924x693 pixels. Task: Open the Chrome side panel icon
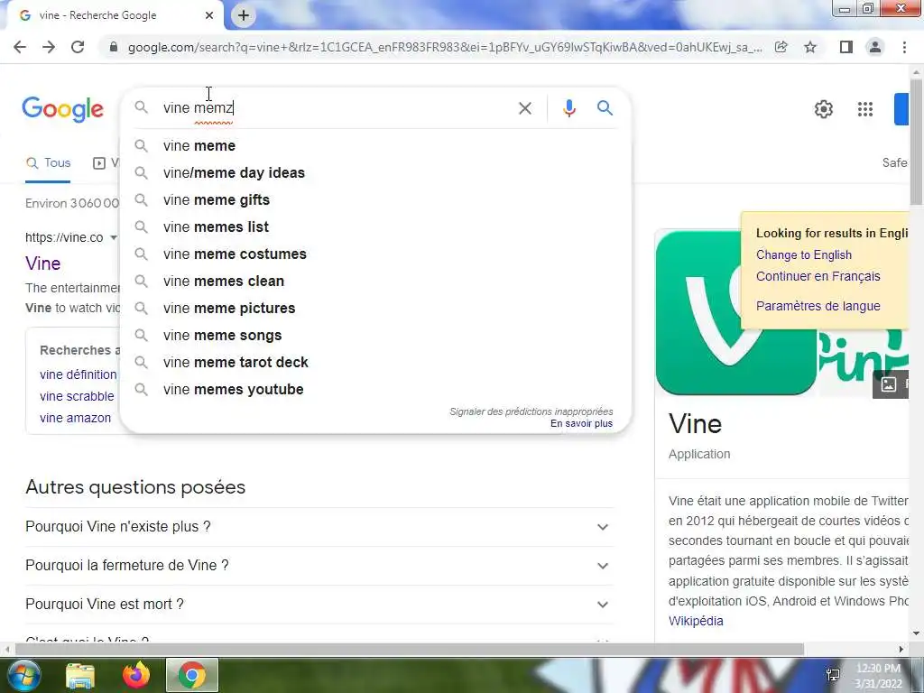846,47
